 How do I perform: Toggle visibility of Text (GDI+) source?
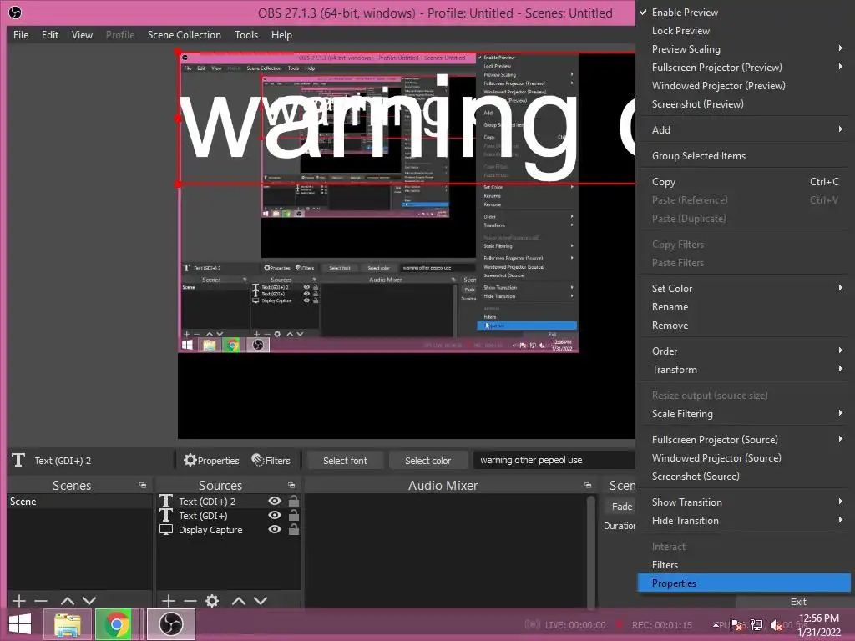275,515
